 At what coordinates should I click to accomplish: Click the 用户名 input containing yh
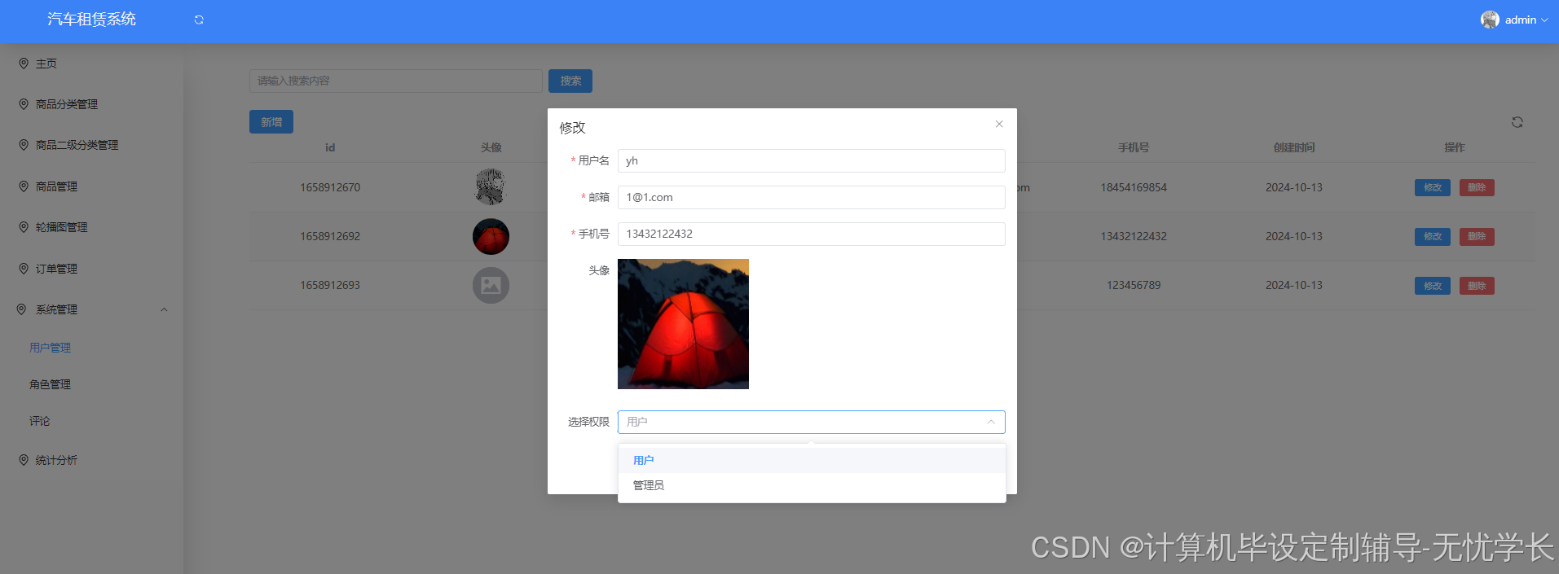point(811,160)
